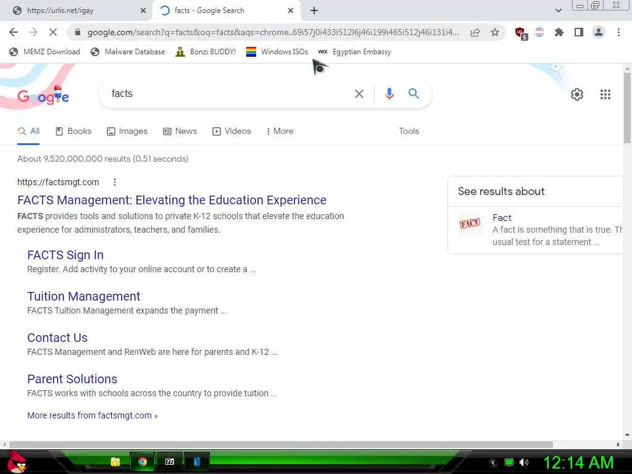Open a new tab with the plus button
The image size is (632, 474).
(314, 10)
